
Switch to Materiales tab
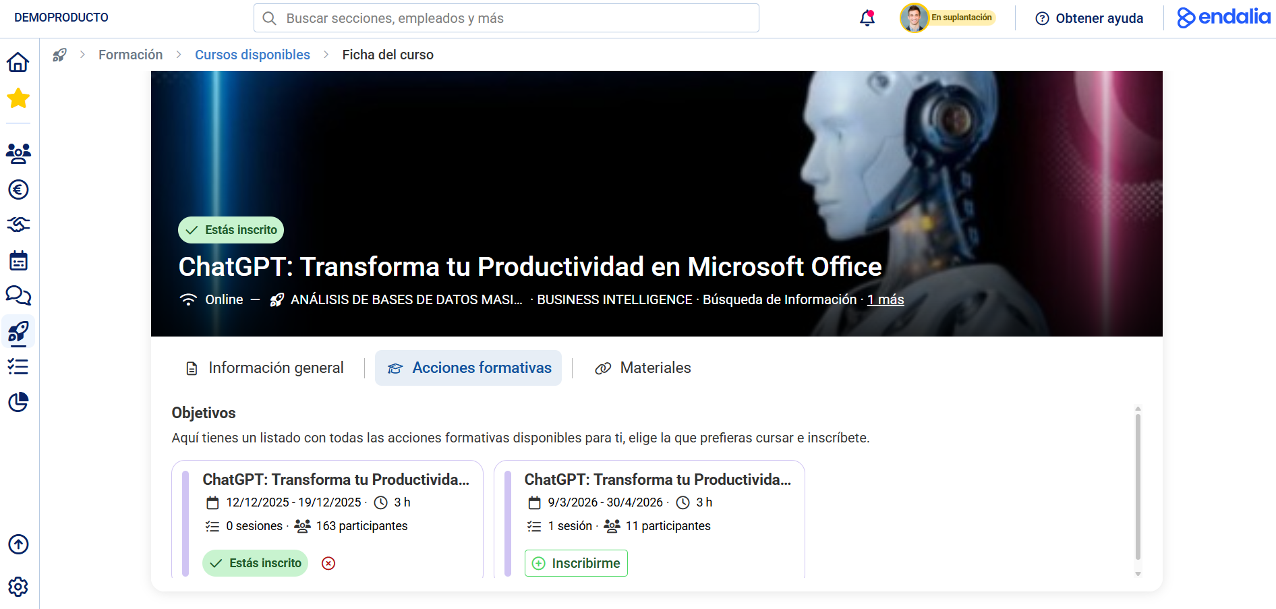pos(643,368)
